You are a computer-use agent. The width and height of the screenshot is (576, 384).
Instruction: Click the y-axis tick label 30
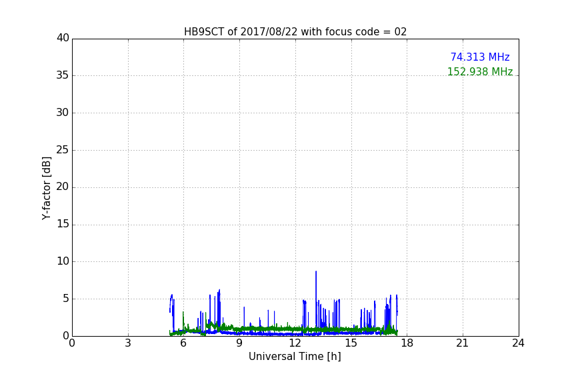pyautogui.click(x=63, y=113)
